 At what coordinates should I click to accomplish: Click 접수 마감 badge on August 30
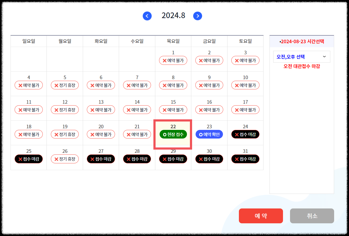point(209,159)
